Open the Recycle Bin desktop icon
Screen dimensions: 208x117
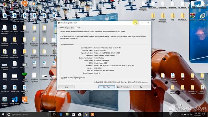point(5,88)
